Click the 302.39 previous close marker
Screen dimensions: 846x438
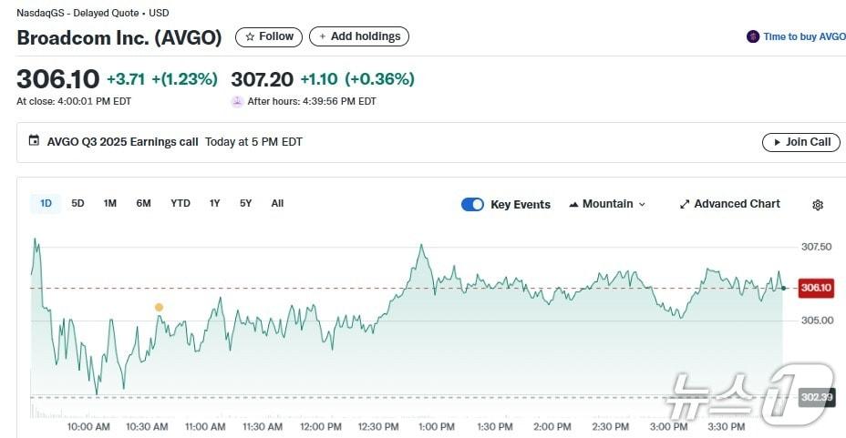[814, 397]
